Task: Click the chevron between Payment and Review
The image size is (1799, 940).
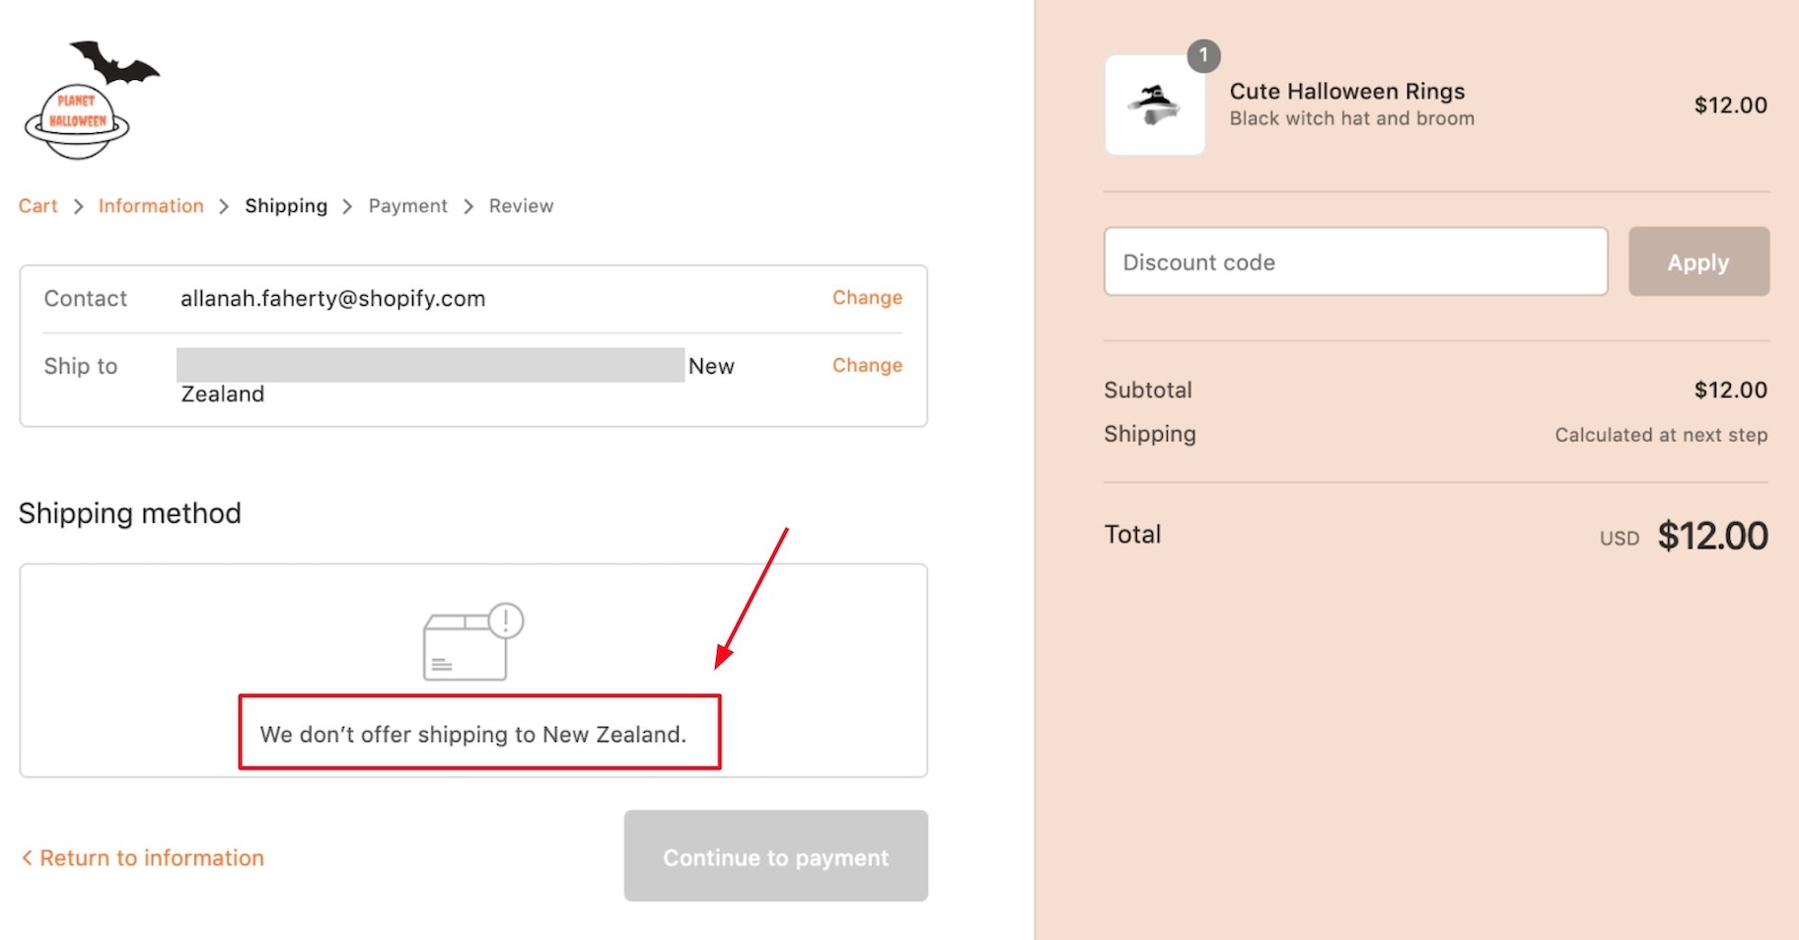Action: (468, 206)
